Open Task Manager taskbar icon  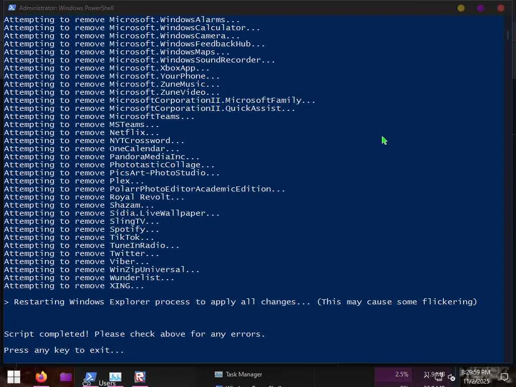pyautogui.click(x=115, y=377)
